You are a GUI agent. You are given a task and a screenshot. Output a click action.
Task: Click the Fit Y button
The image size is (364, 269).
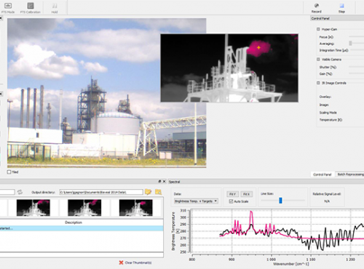pyautogui.click(x=232, y=194)
